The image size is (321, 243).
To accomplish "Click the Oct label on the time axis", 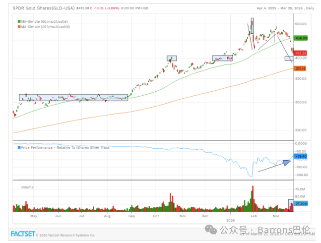I will pos(156,216).
